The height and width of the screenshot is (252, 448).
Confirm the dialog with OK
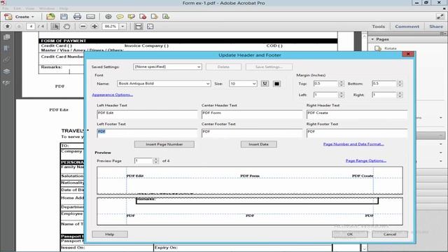(350, 234)
